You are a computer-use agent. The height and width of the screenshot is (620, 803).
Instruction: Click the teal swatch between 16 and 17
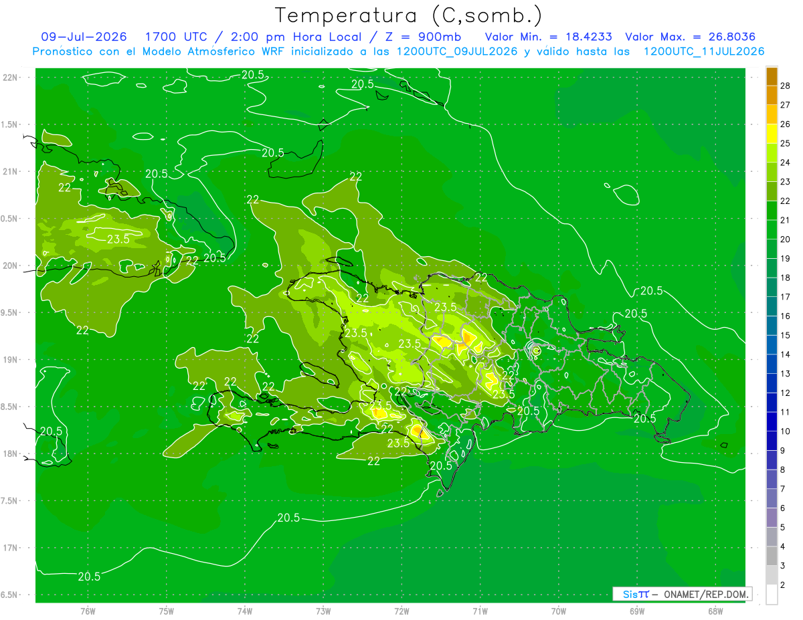(772, 306)
